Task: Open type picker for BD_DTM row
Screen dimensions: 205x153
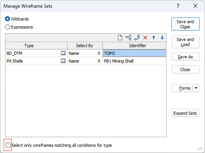Action: 63,53
